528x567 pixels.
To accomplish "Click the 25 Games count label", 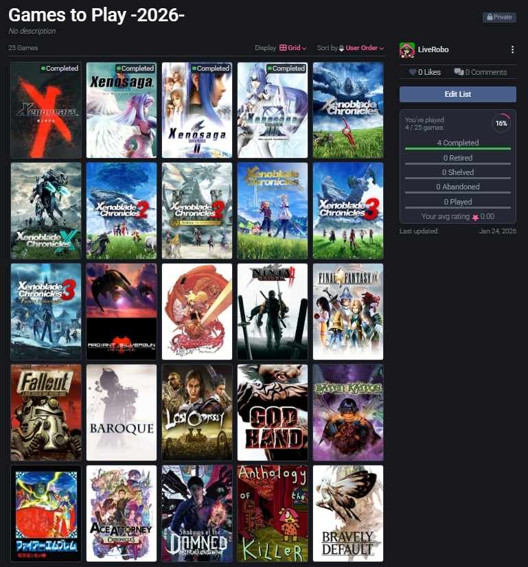I will (x=23, y=48).
